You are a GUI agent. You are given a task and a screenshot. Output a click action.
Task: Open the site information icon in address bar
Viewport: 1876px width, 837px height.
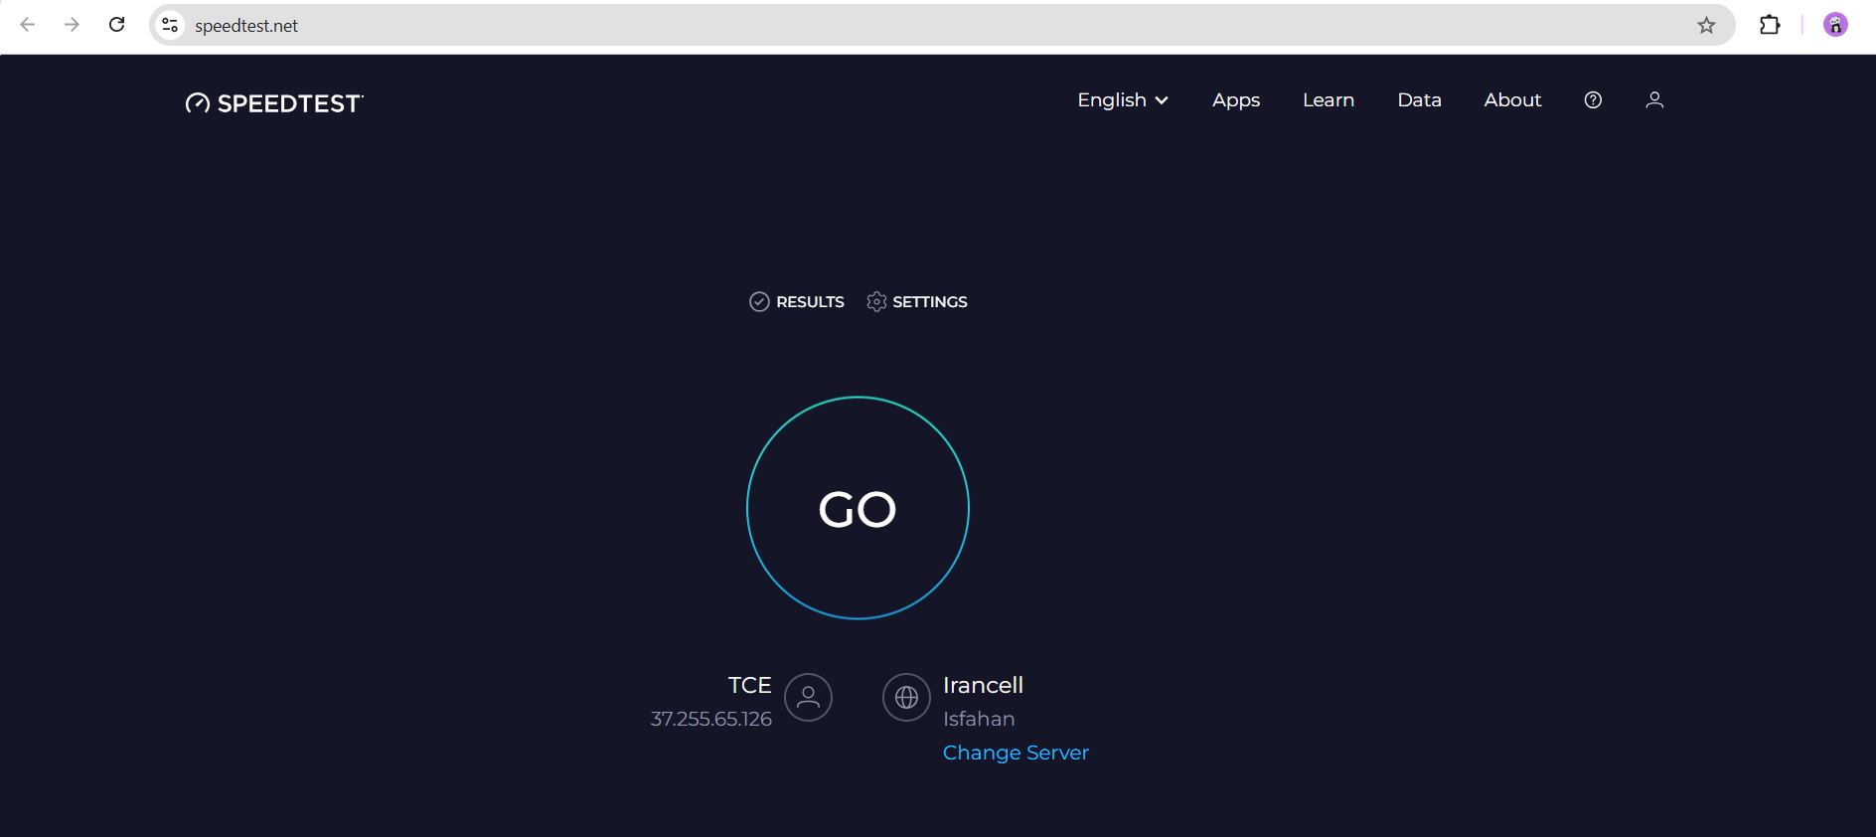170,25
